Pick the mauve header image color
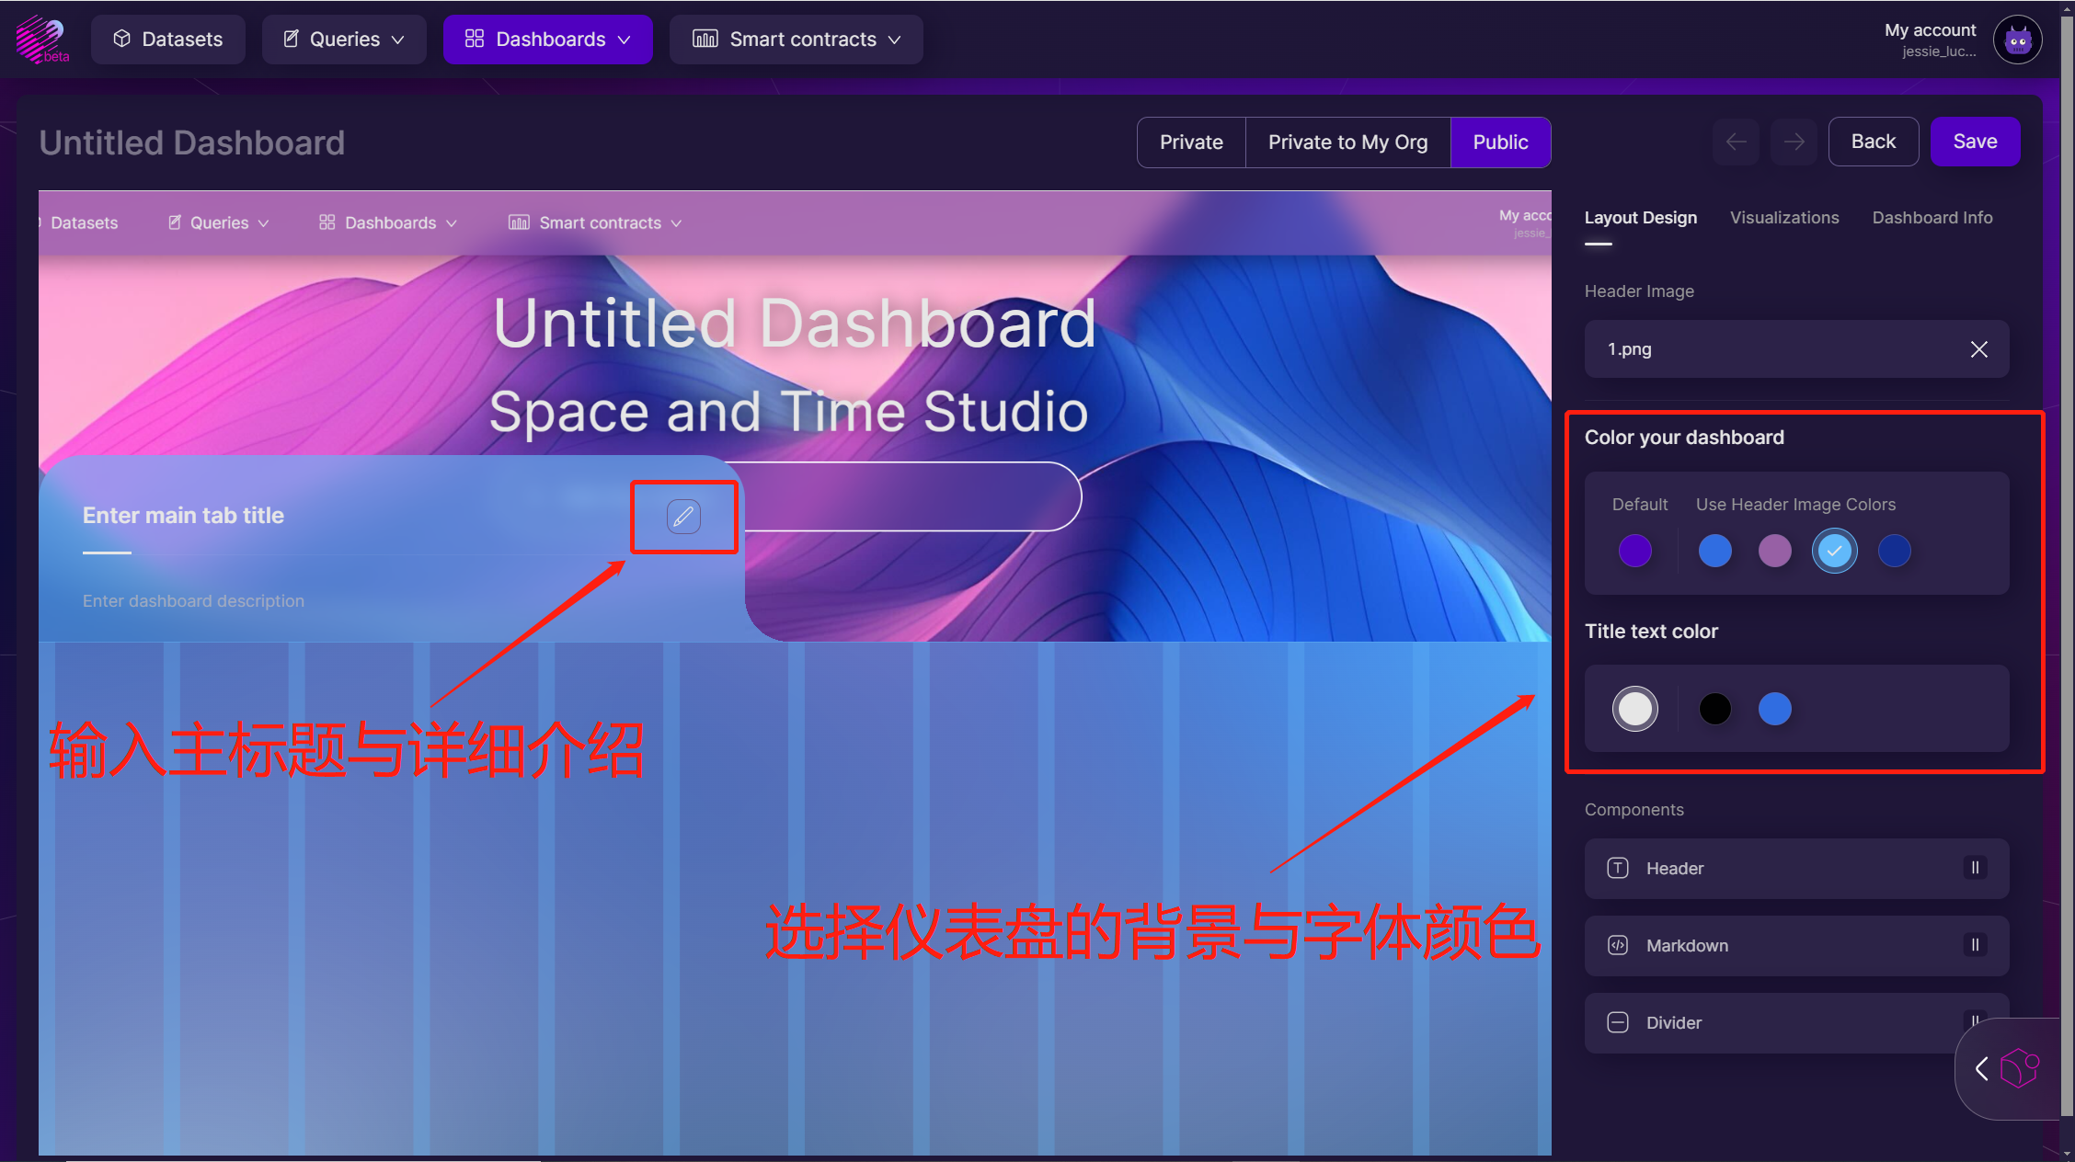2075x1162 pixels. [x=1774, y=552]
